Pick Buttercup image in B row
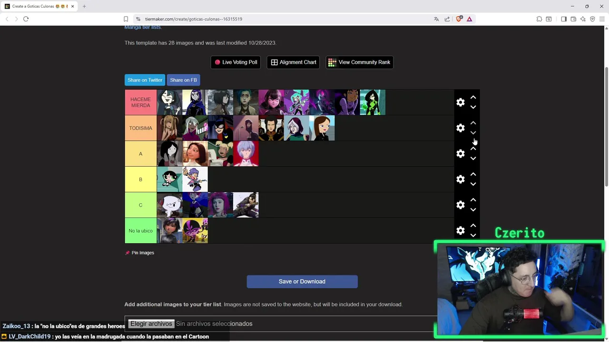Image resolution: width=609 pixels, height=342 pixels. (x=169, y=179)
